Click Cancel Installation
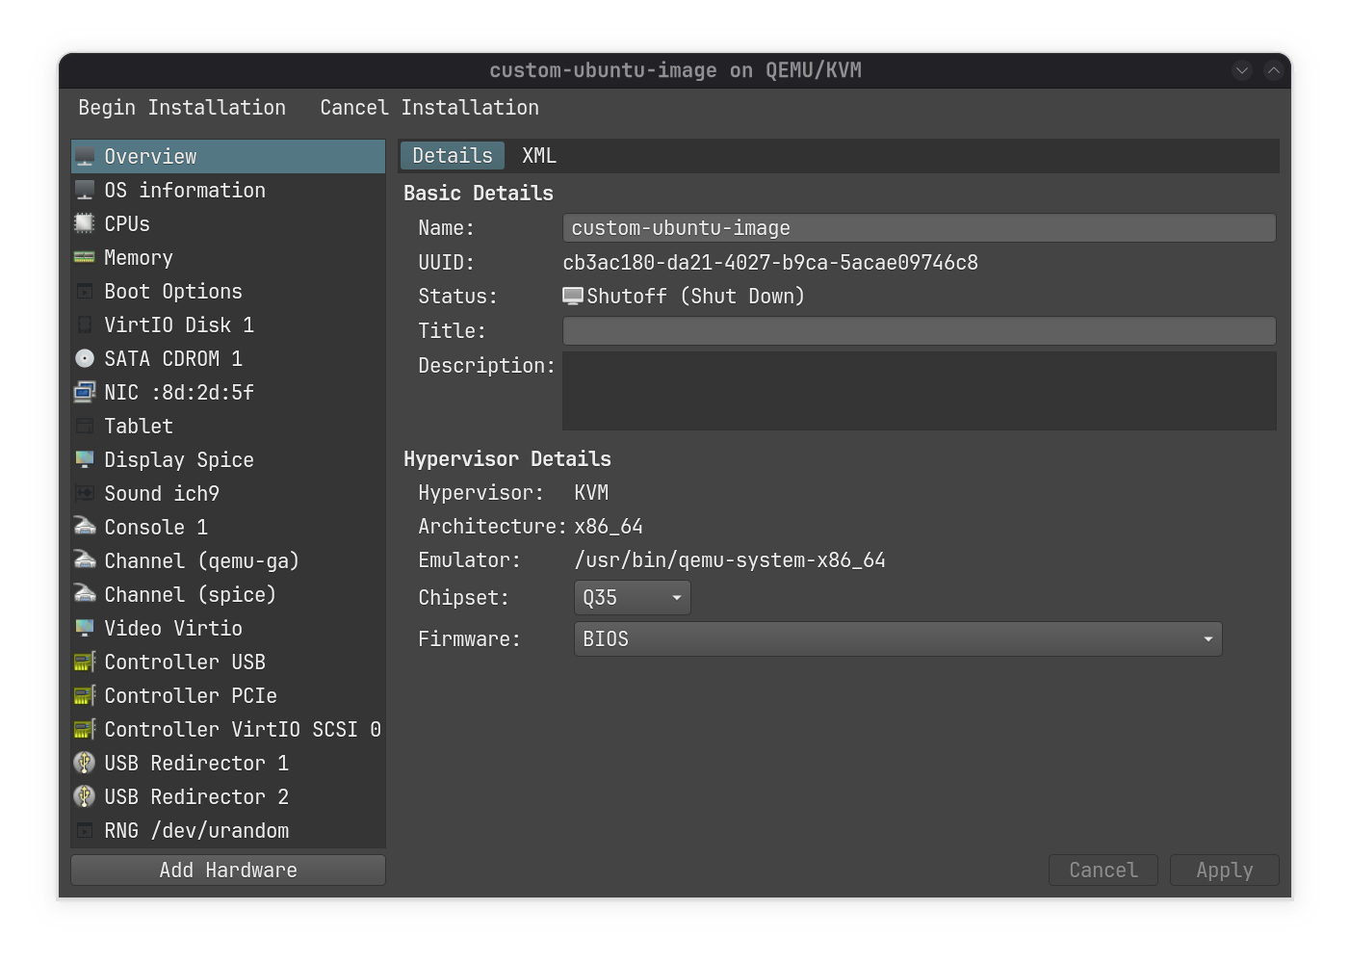Viewport: 1350px width, 962px height. click(x=429, y=108)
